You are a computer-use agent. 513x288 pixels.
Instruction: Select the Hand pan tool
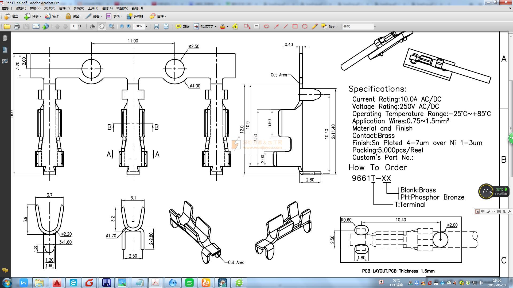click(x=102, y=26)
